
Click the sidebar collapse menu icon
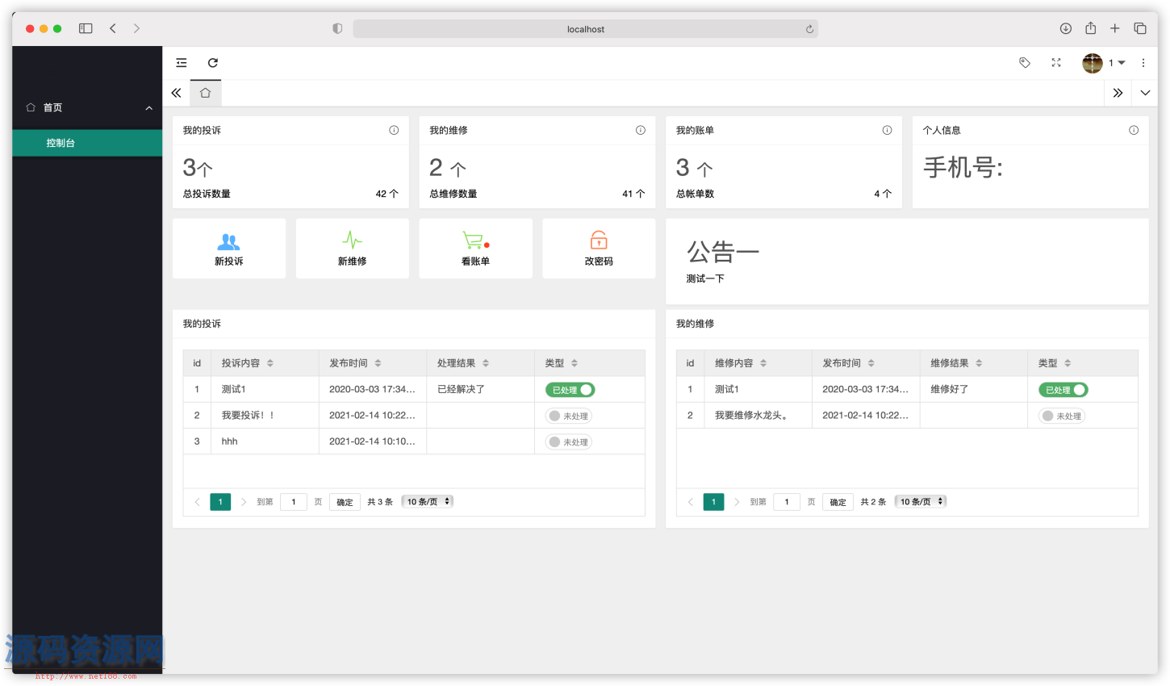(182, 63)
